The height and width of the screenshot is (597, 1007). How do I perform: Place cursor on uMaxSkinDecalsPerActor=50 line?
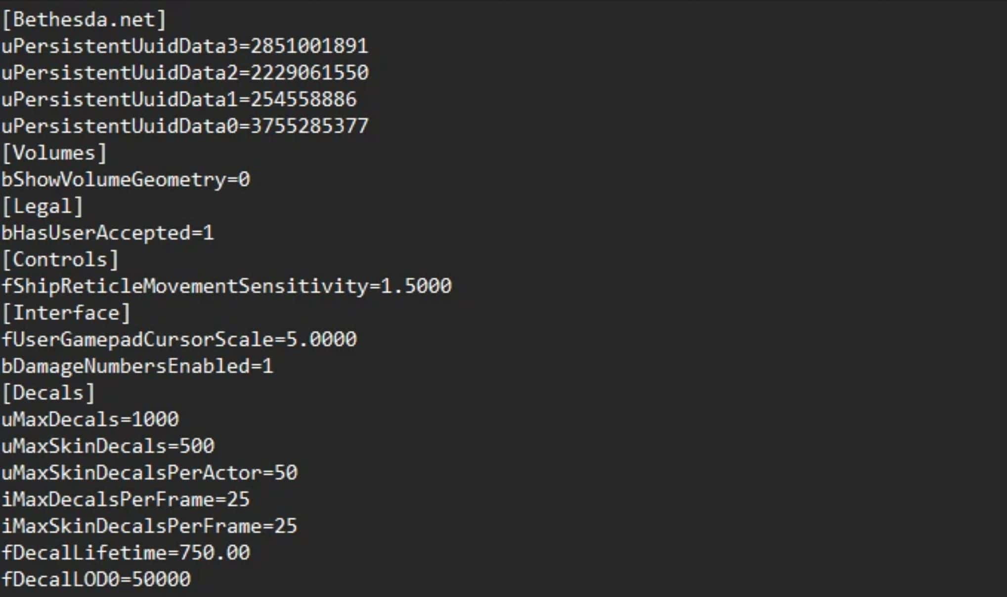[x=149, y=473]
